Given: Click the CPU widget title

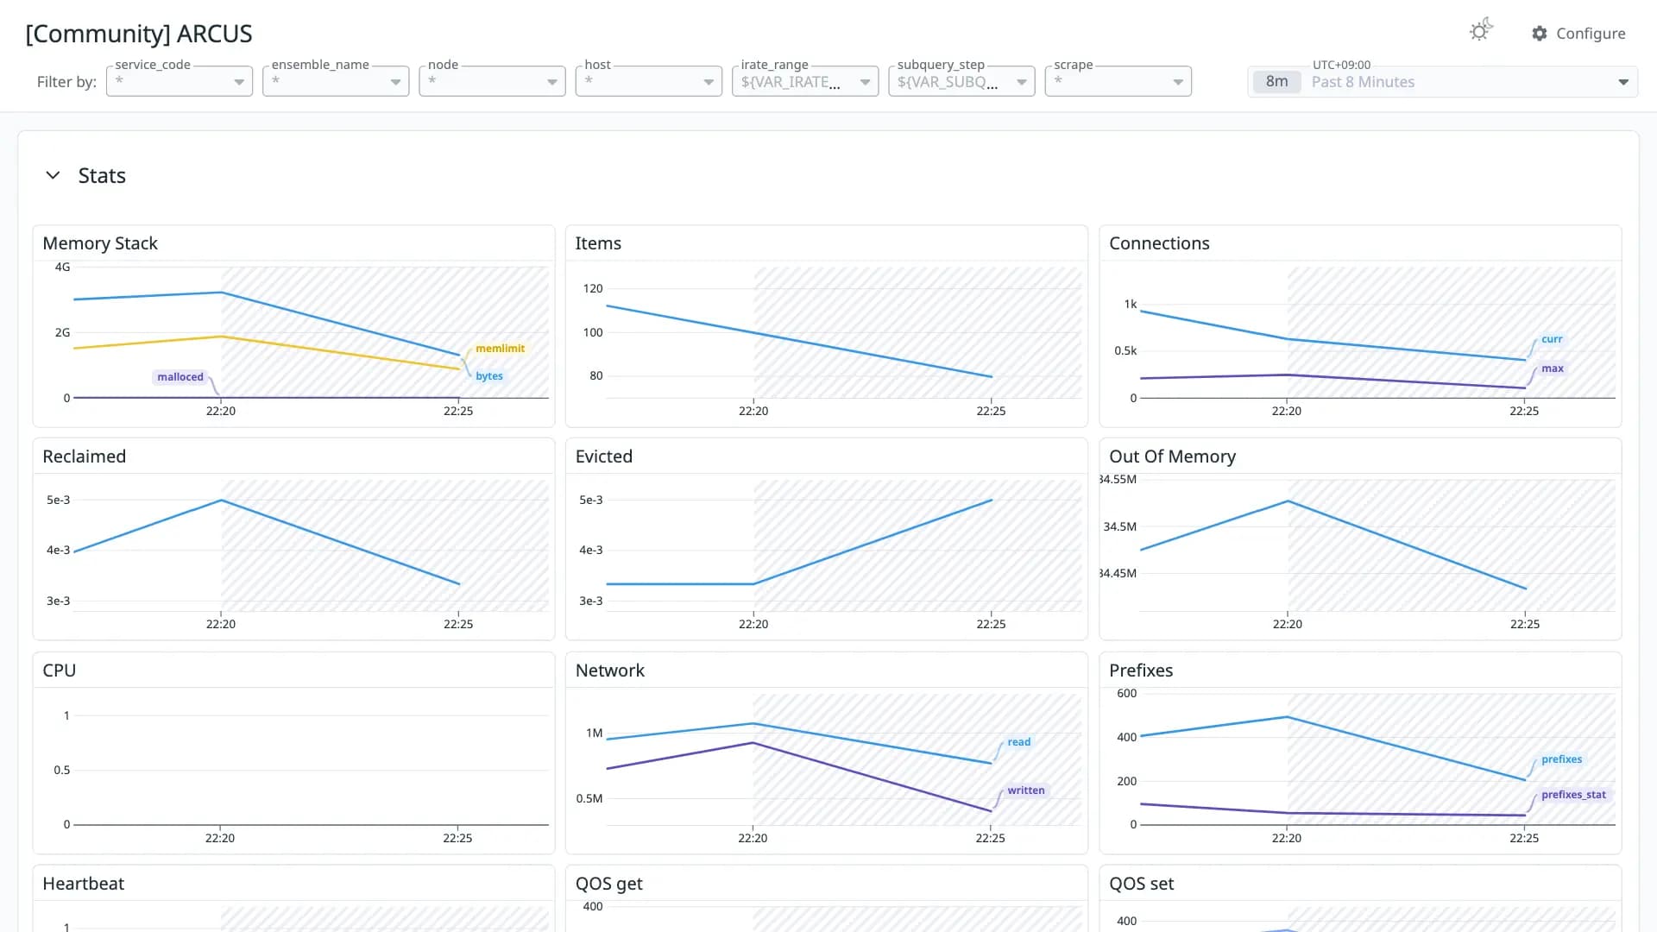Looking at the screenshot, I should point(60,671).
